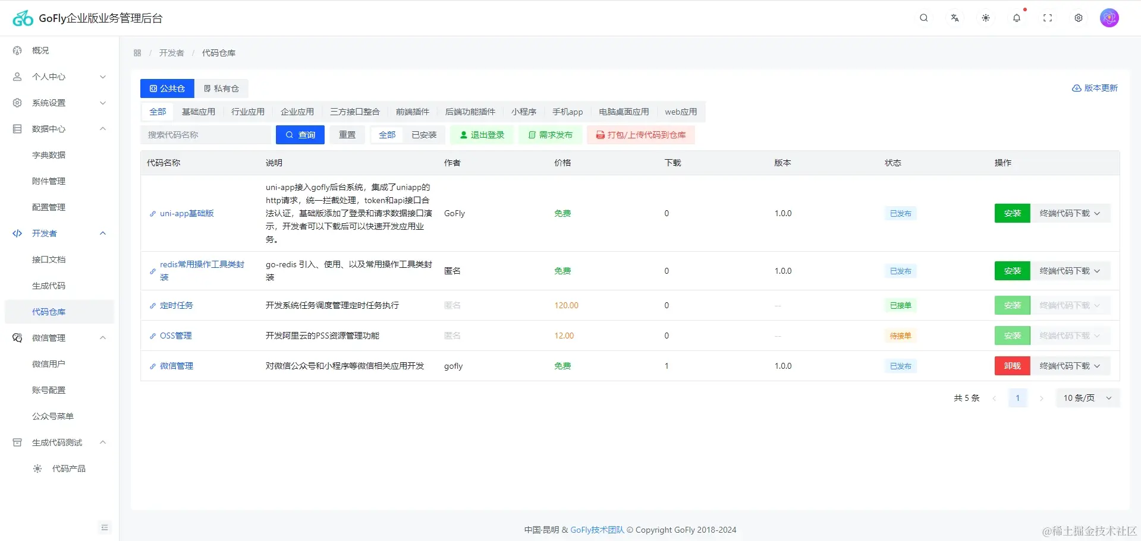Select the 电脑桌面应用 category tab

pyautogui.click(x=624, y=112)
